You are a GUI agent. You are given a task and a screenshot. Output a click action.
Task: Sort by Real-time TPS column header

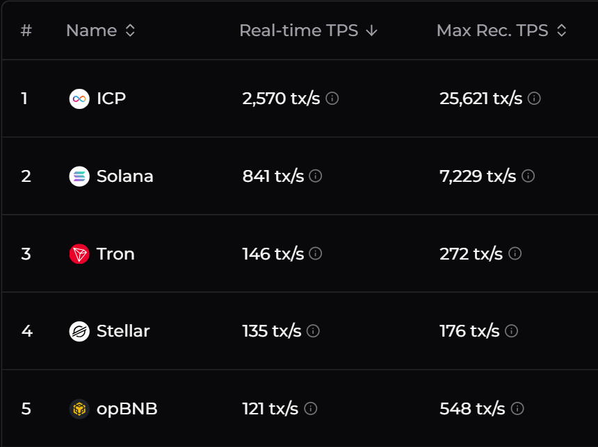tap(308, 31)
